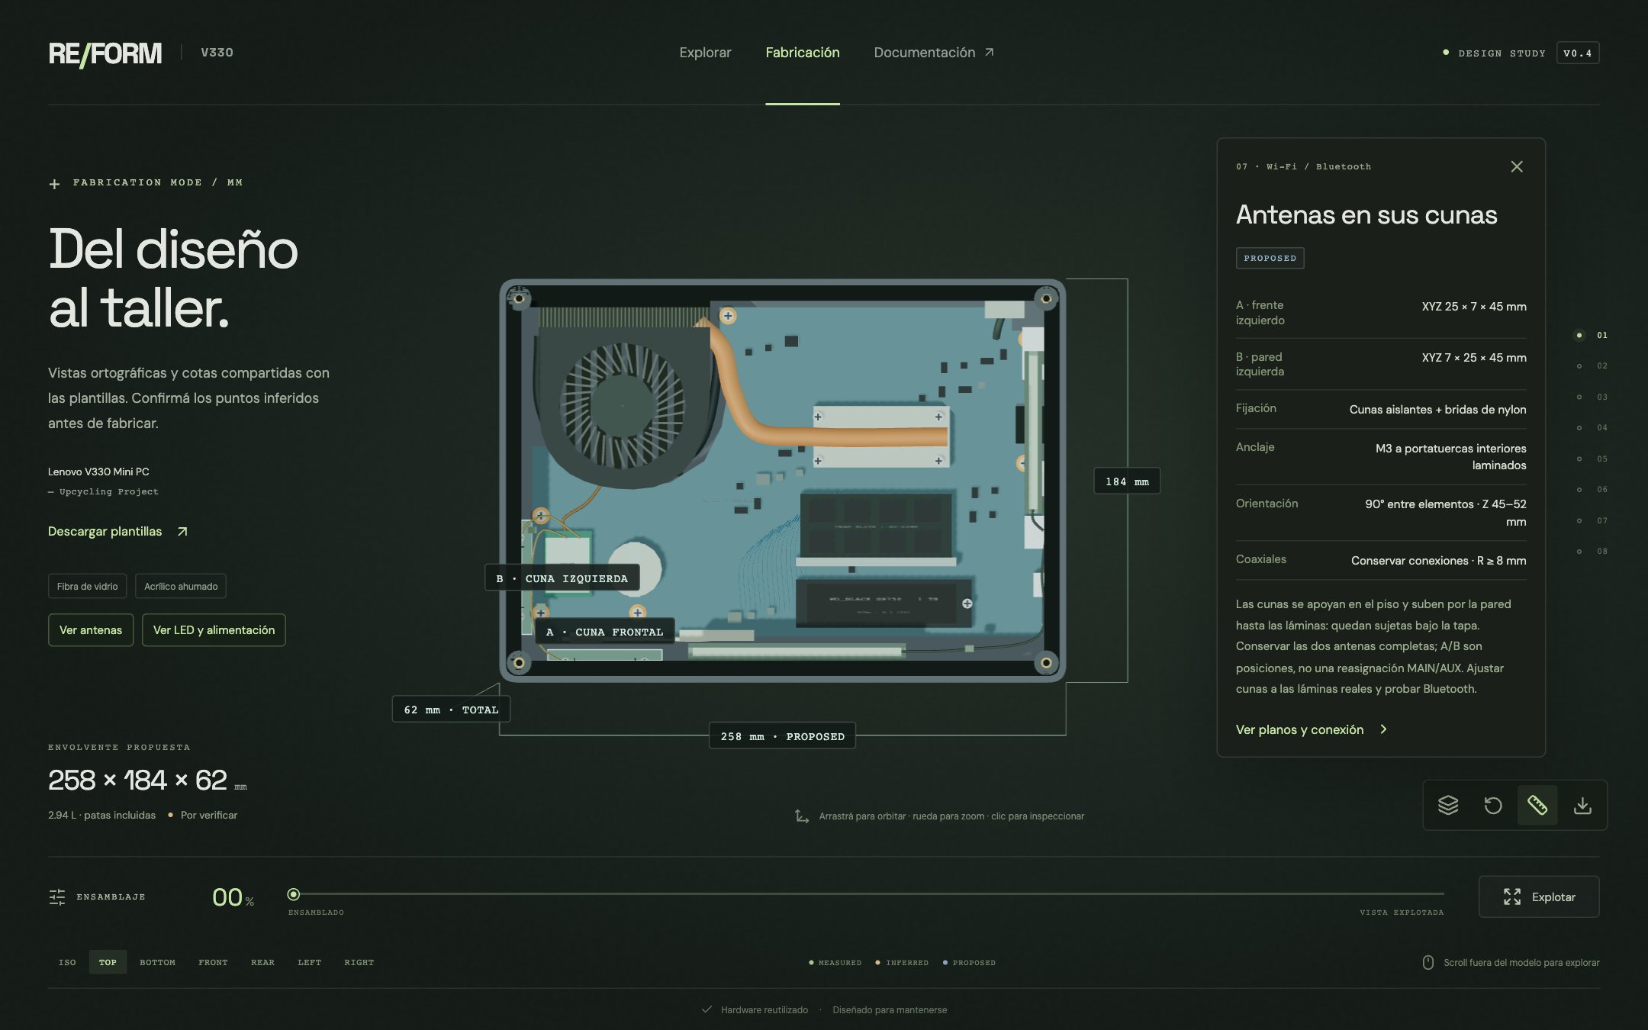The image size is (1648, 1030).
Task: Click the orbit axes hint icon
Action: 802,816
